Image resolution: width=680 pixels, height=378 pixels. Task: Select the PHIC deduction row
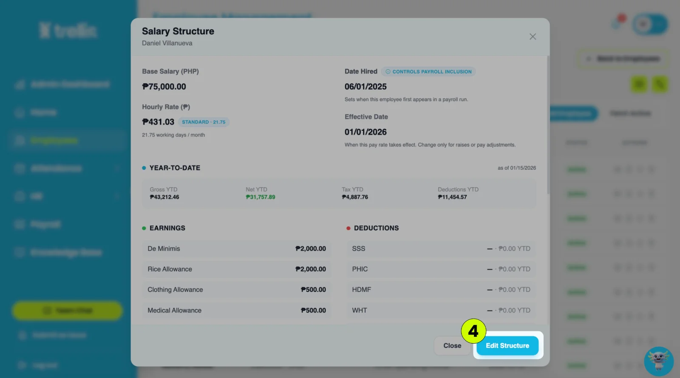441,269
